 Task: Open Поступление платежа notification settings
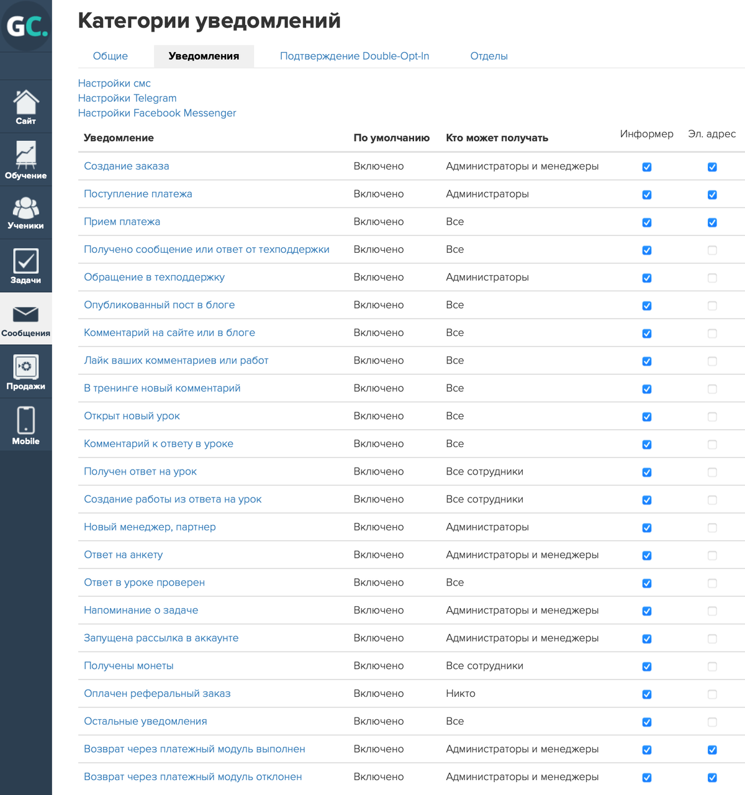point(138,194)
